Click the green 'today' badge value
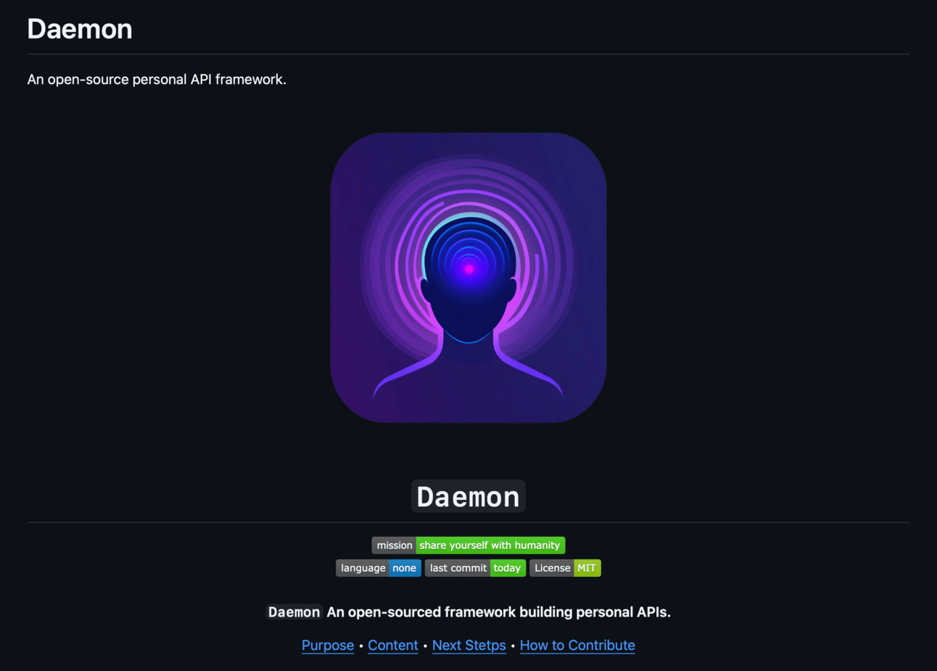Screen dimensions: 937x671 [x=508, y=568]
